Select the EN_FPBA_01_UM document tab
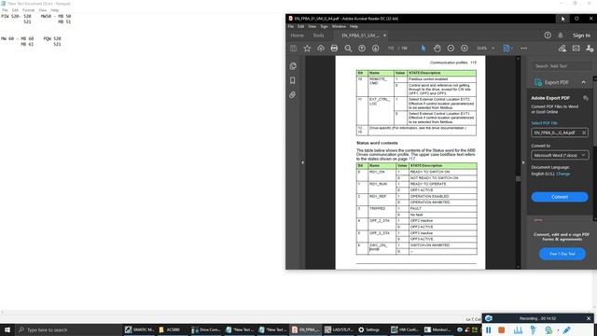 (x=360, y=35)
